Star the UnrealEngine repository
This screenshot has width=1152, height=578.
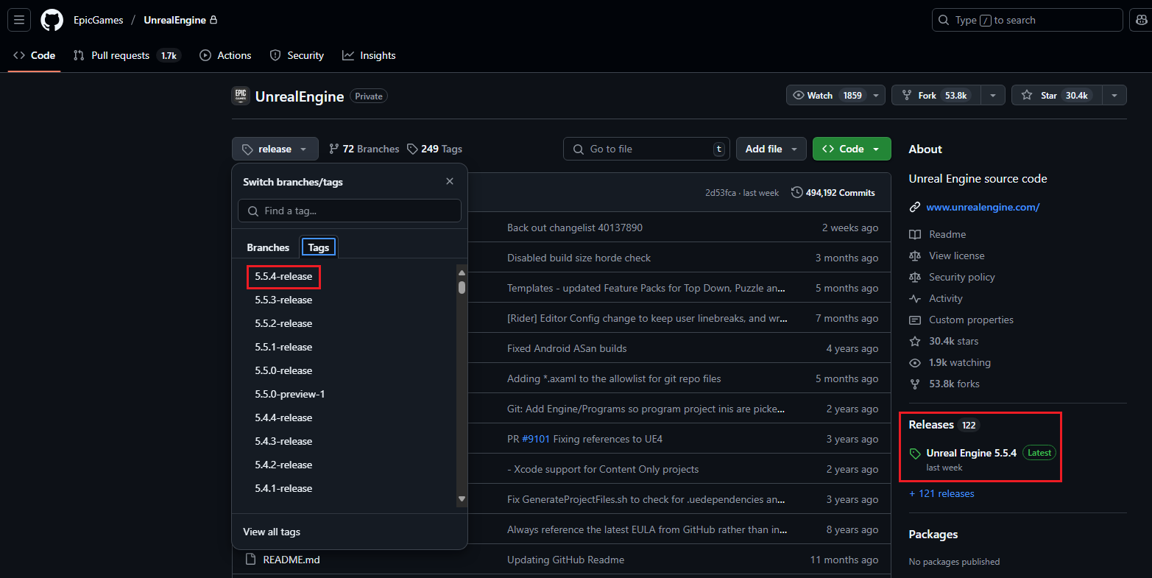click(x=1056, y=96)
